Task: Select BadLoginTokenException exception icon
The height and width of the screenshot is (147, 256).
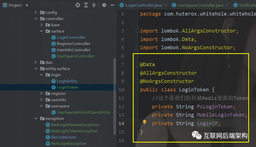Action: (48, 131)
